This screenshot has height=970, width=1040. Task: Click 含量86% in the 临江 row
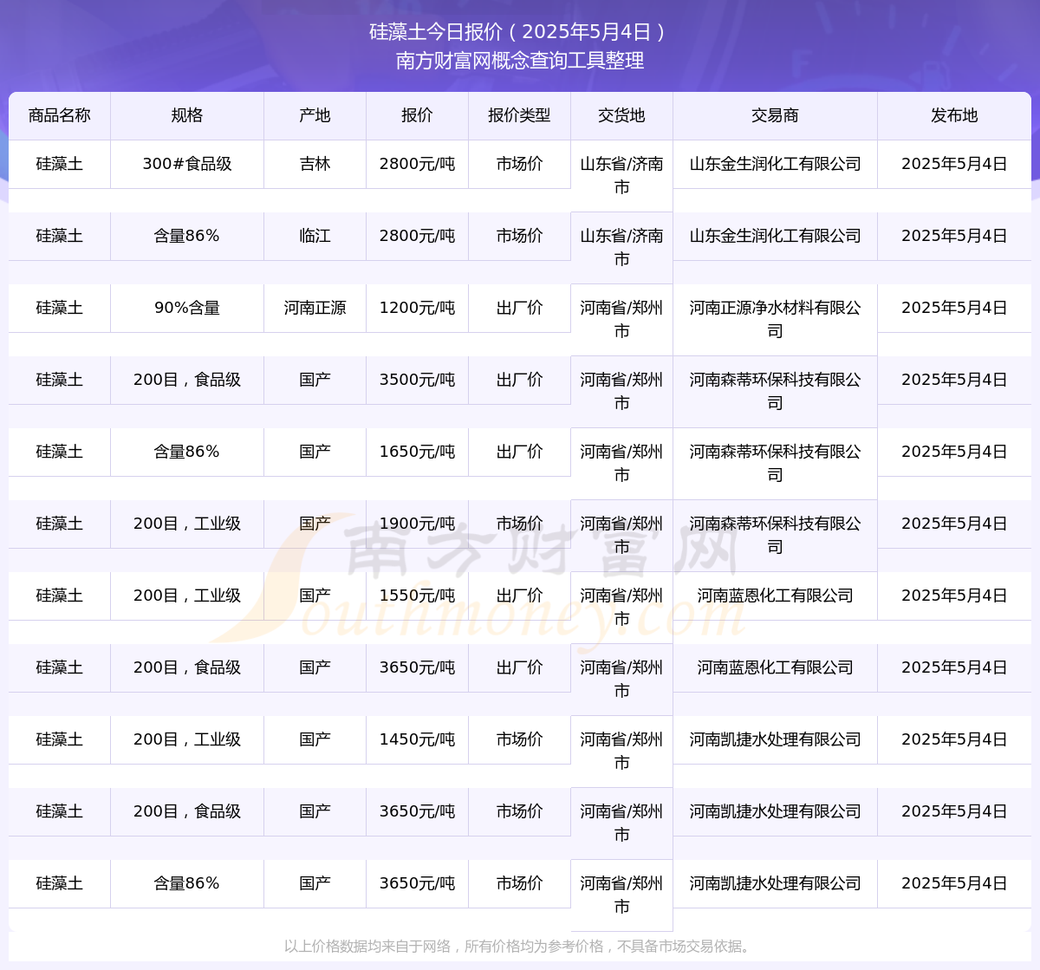click(187, 236)
